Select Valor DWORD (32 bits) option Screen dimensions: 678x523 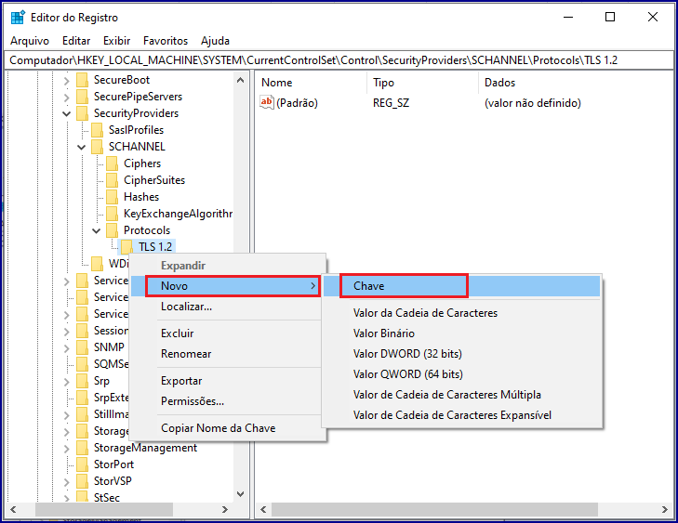[407, 354]
